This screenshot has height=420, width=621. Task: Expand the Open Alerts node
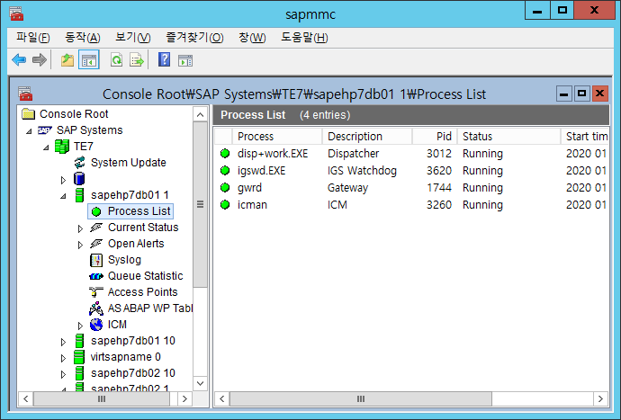click(x=80, y=245)
